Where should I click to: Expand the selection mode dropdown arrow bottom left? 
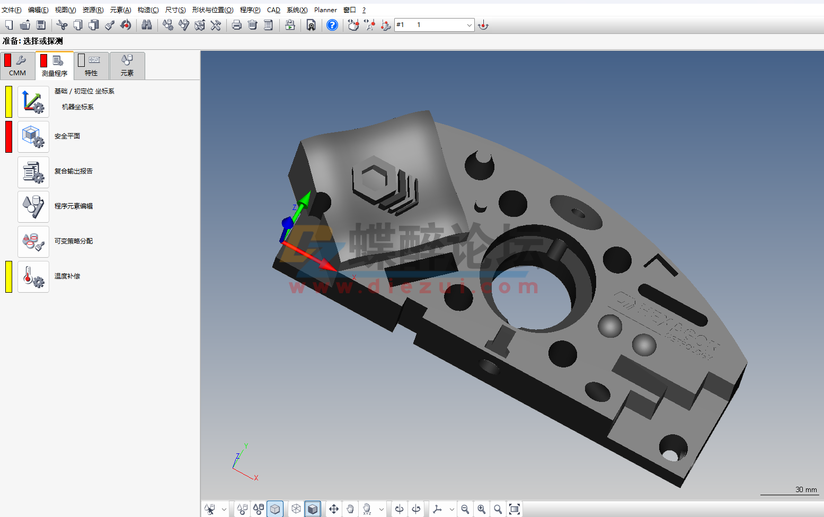pyautogui.click(x=224, y=510)
